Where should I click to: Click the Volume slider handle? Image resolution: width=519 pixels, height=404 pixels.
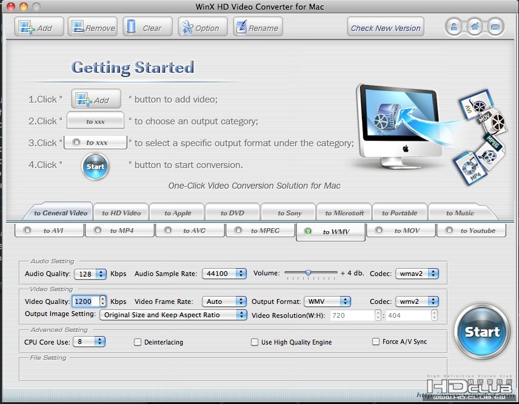coord(308,272)
